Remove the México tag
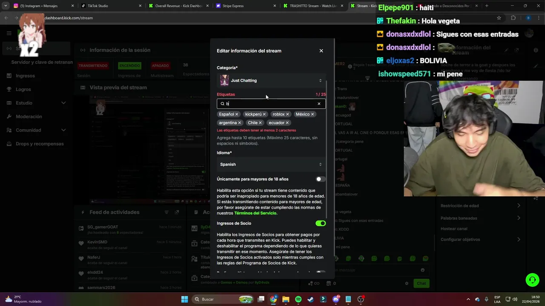 click(313, 114)
